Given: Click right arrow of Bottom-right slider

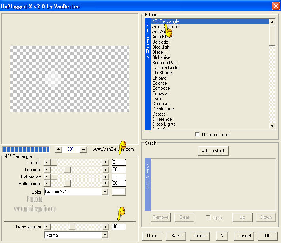Looking at the screenshot, I should click(x=106, y=184).
